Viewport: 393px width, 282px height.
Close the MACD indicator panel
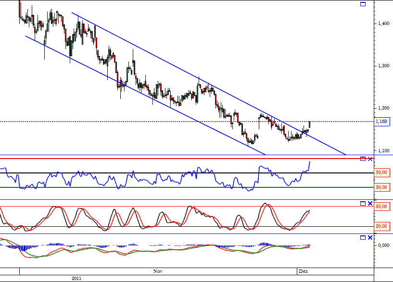(x=370, y=237)
